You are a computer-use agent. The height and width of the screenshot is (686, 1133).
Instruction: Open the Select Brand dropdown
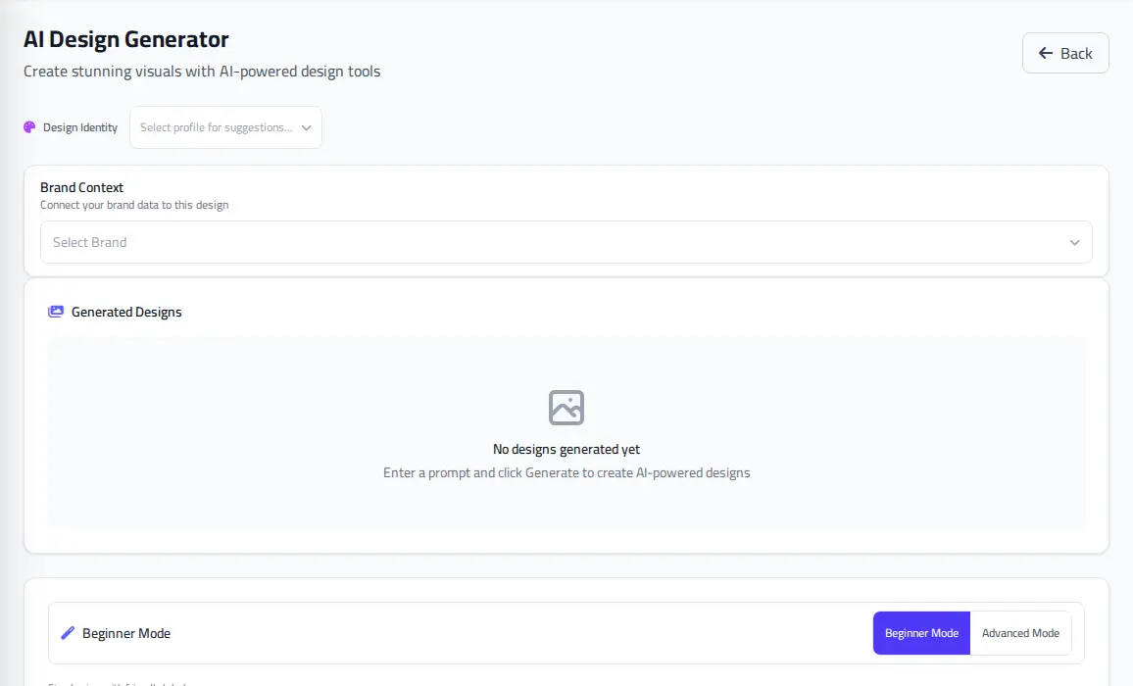point(566,242)
